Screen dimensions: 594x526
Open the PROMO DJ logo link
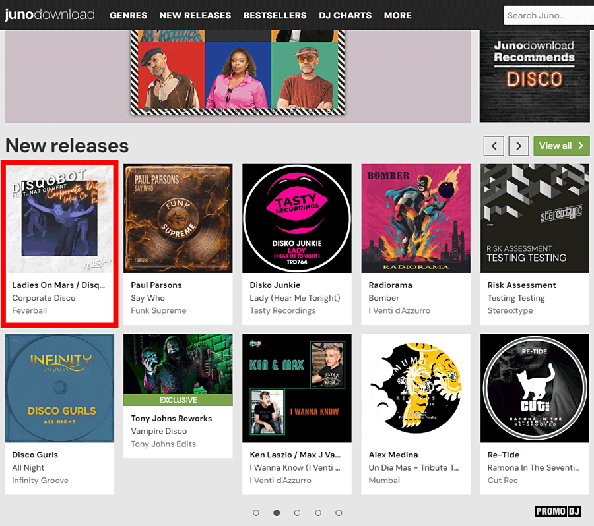[x=558, y=511]
